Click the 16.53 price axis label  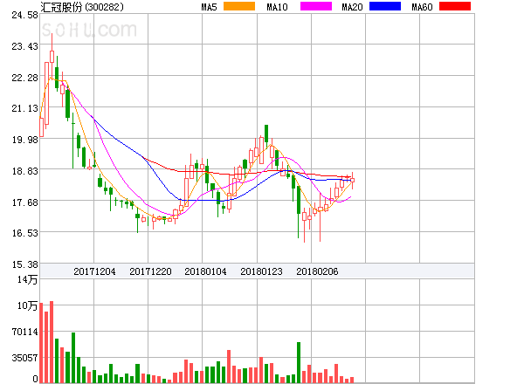[24, 233]
